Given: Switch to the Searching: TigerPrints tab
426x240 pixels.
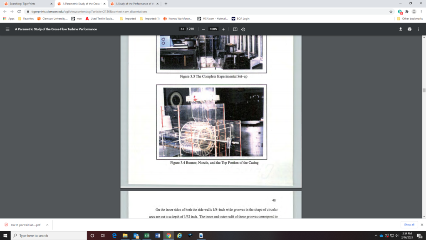Looking at the screenshot, I should click(x=25, y=4).
